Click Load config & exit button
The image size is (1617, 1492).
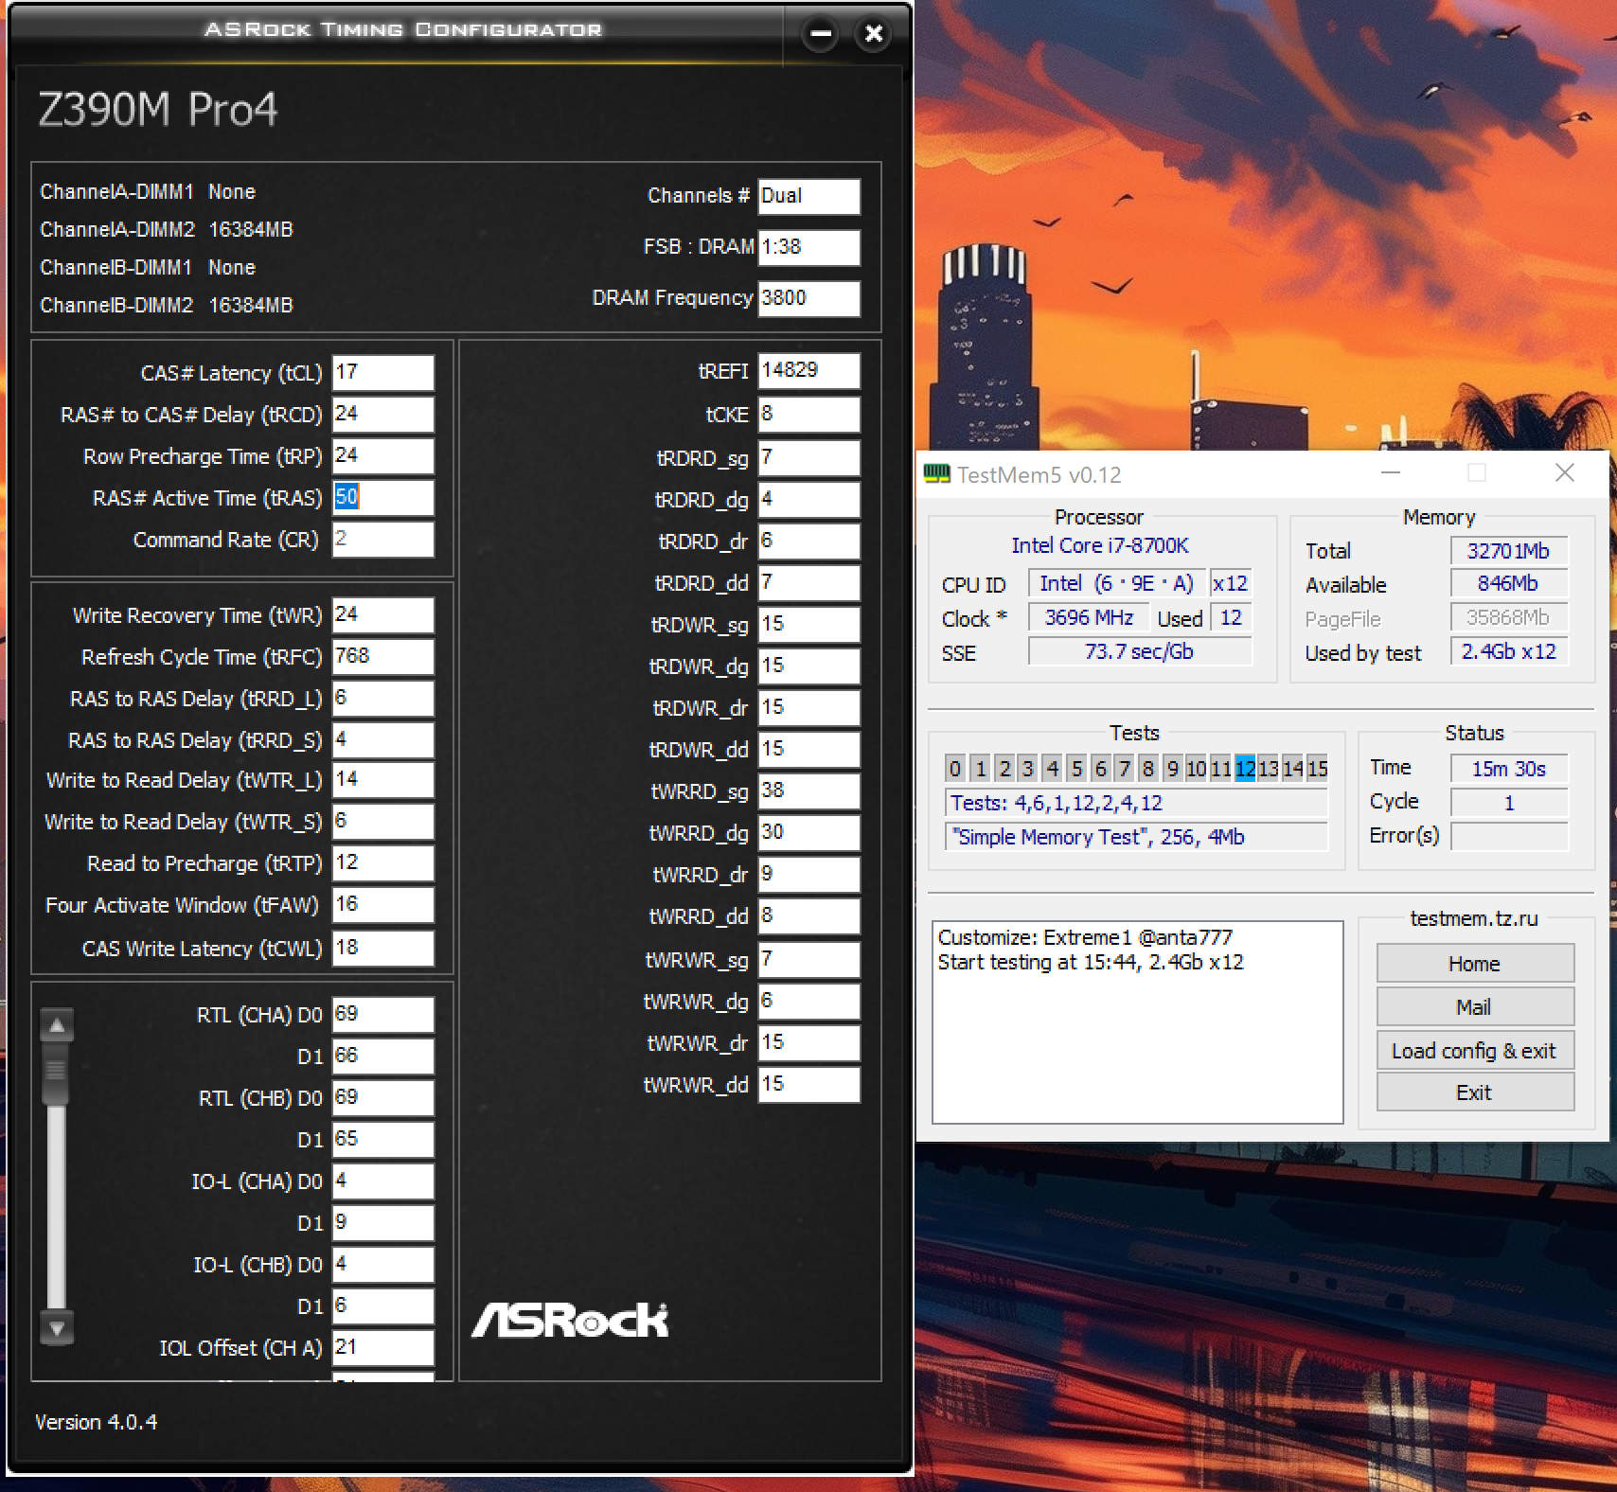coord(1475,1051)
